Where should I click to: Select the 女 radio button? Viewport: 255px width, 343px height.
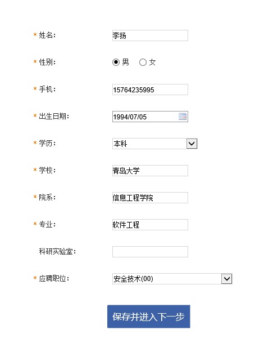point(143,63)
